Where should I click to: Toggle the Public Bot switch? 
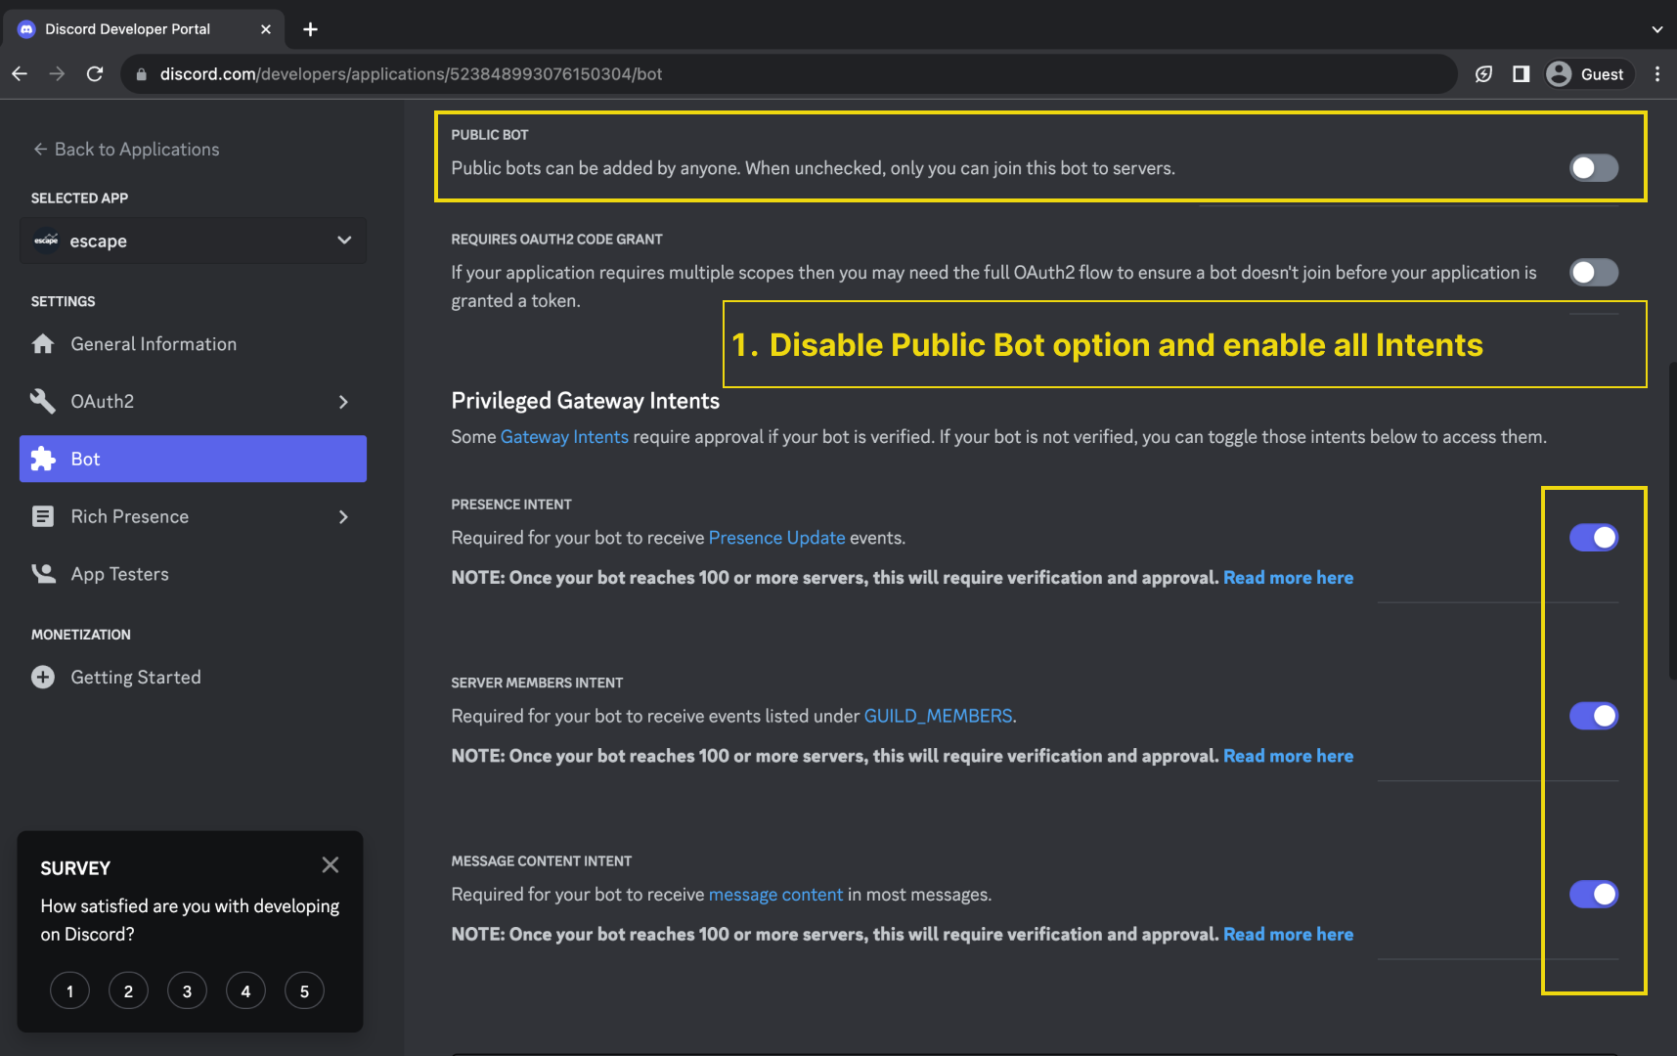[x=1593, y=168]
